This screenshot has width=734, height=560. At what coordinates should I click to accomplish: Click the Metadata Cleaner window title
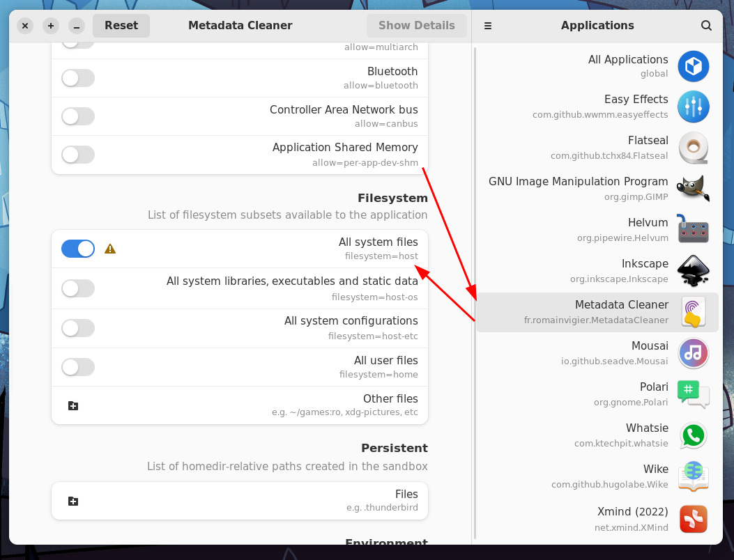240,25
